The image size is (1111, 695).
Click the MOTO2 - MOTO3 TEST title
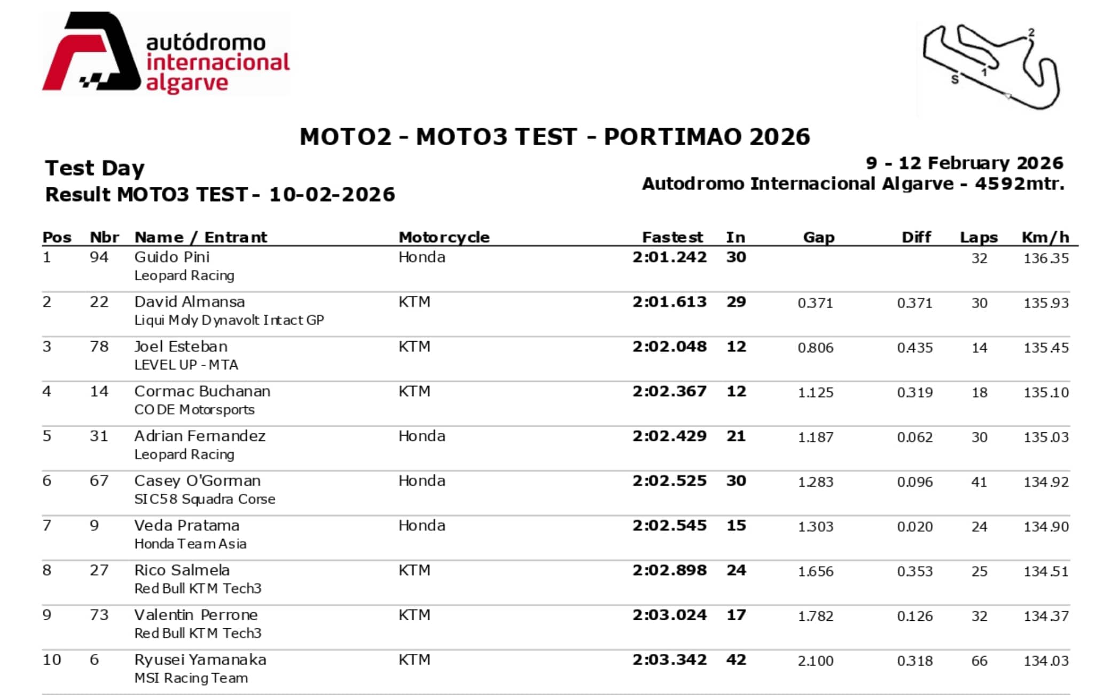pos(554,137)
